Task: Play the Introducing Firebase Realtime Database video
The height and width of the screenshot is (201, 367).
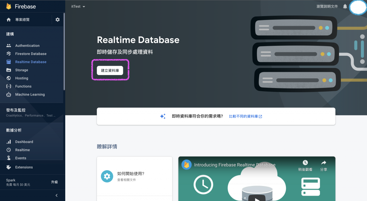Action: pyautogui.click(x=257, y=199)
